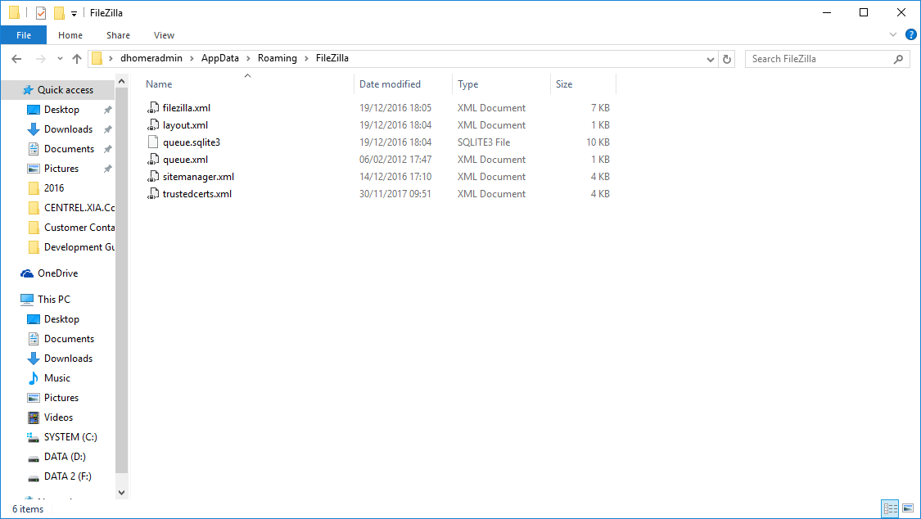
Task: Expand the ribbon with the chevron
Action: click(893, 34)
